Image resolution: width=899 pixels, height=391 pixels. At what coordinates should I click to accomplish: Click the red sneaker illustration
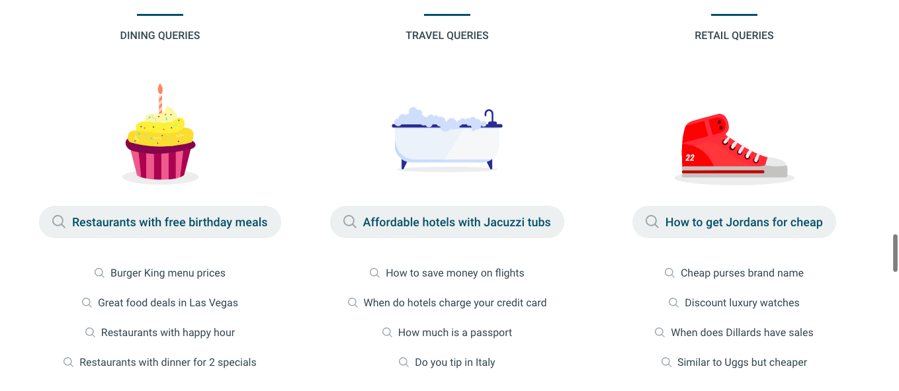(x=734, y=149)
